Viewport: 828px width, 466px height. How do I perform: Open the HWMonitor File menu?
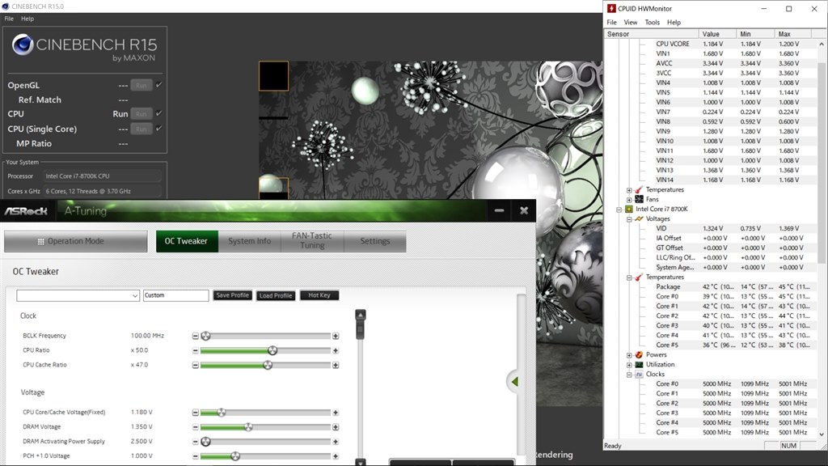pos(611,22)
